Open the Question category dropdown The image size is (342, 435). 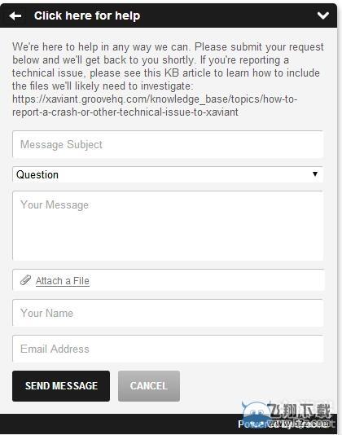pyautogui.click(x=168, y=174)
